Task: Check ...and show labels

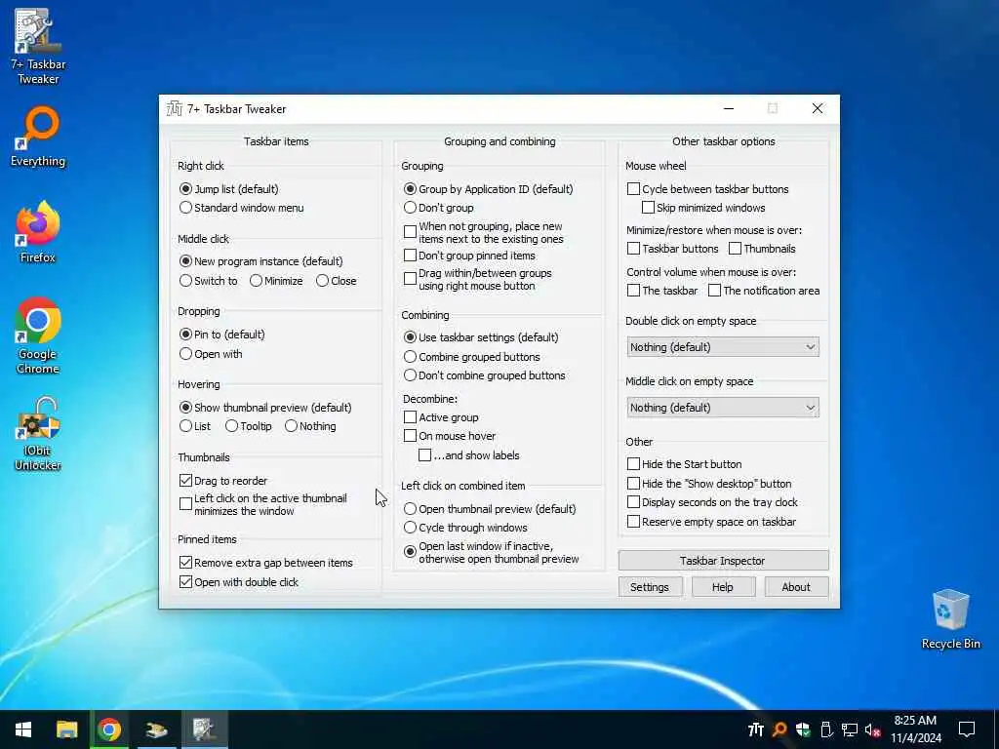Action: 425,455
